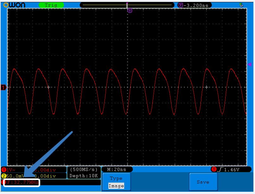Click the USB connection icon in the top right
Screen dimensions: 255x194
click(242, 5)
